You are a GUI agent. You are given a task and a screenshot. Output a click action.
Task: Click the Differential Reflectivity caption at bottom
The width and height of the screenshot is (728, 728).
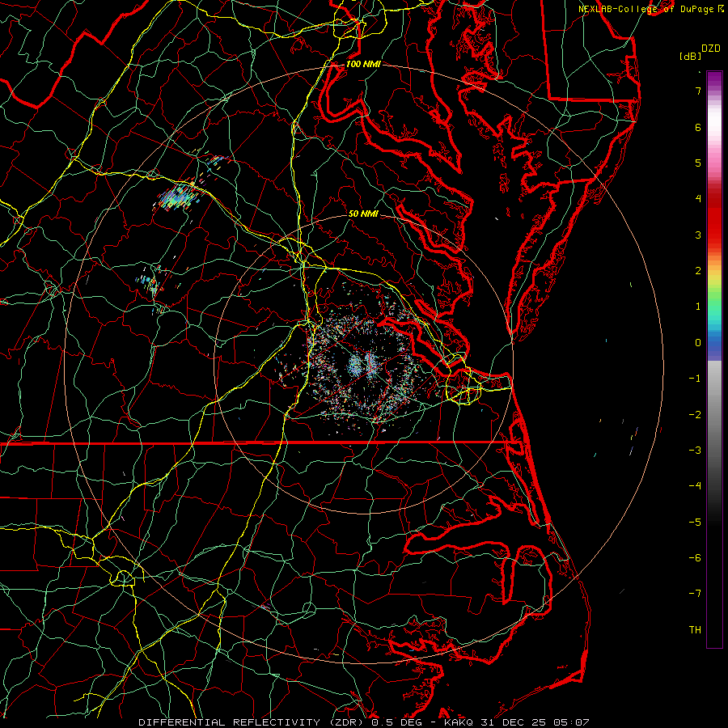pos(364,722)
